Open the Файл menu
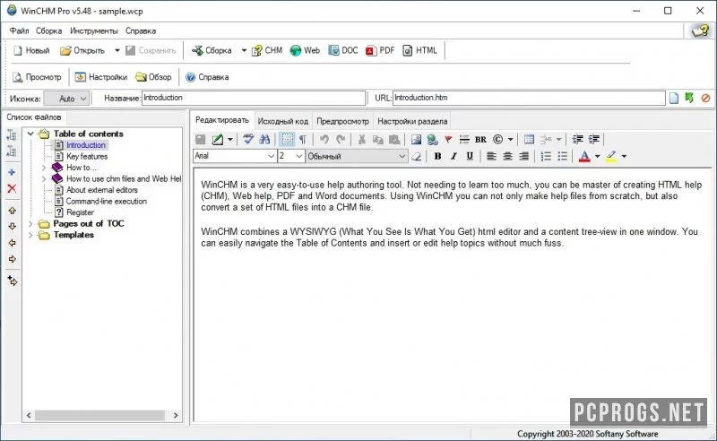The image size is (717, 441). coord(19,30)
